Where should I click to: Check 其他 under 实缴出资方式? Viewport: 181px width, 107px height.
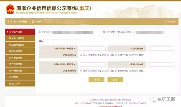137,70
